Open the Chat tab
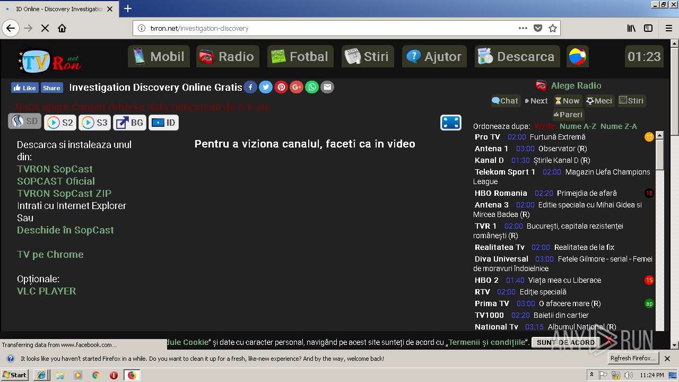The width and height of the screenshot is (679, 382). [504, 101]
